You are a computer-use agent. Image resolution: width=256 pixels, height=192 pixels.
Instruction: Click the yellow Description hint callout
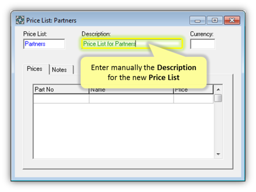pos(144,73)
